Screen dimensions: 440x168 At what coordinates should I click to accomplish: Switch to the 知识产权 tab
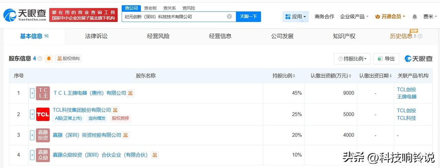pyautogui.click(x=344, y=36)
